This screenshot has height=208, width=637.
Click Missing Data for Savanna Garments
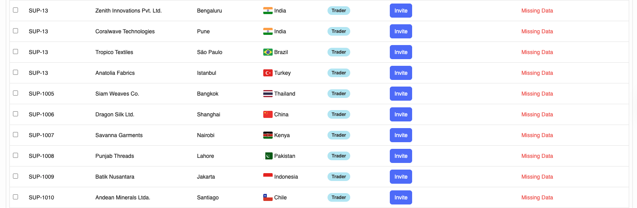click(x=537, y=135)
